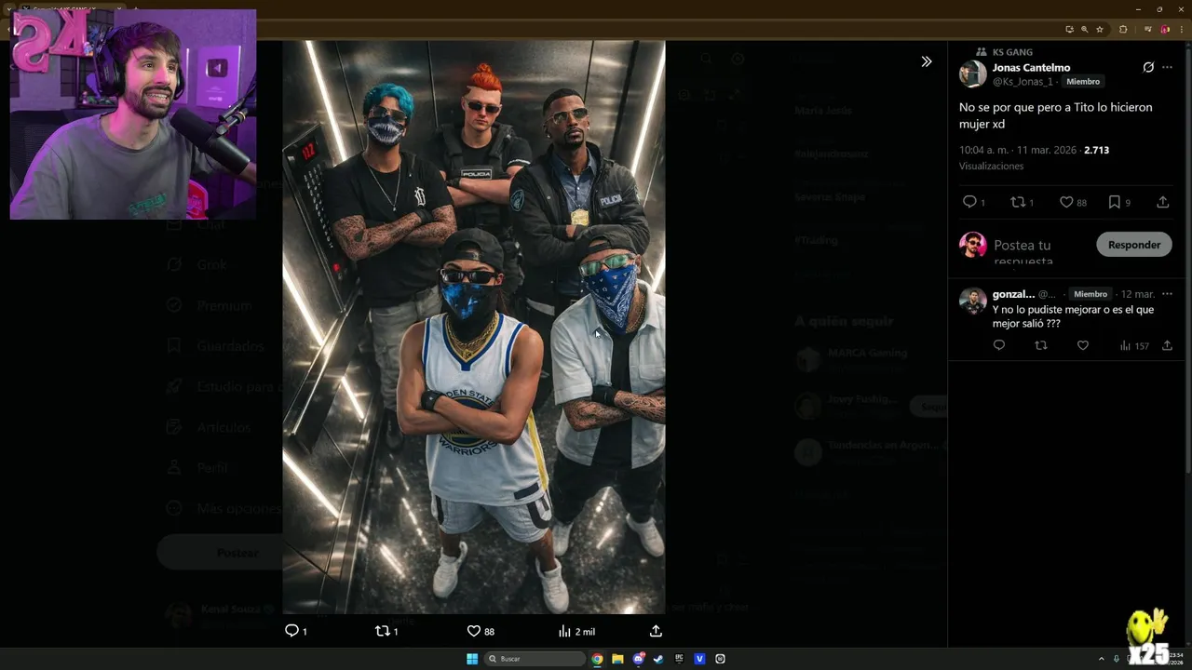The image size is (1192, 670).
Task: Like Jonas's post with 88 likes in panel
Action: [1066, 202]
